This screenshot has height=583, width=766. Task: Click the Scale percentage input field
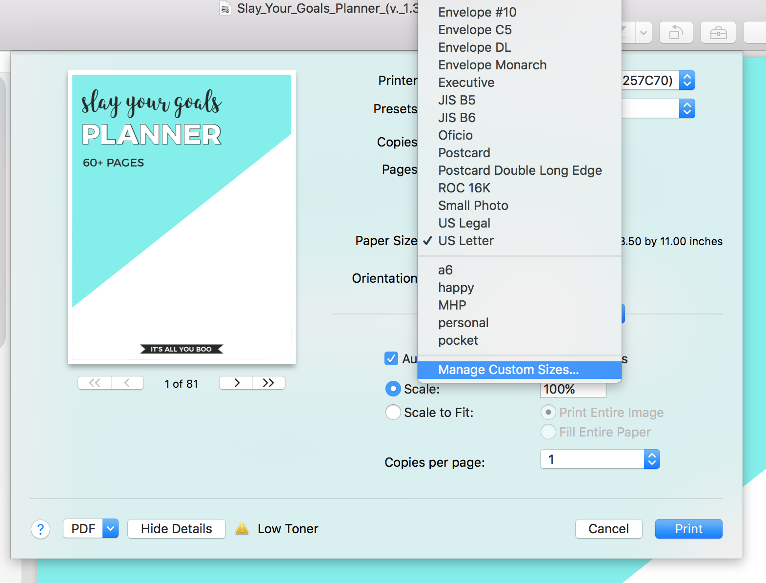point(573,390)
